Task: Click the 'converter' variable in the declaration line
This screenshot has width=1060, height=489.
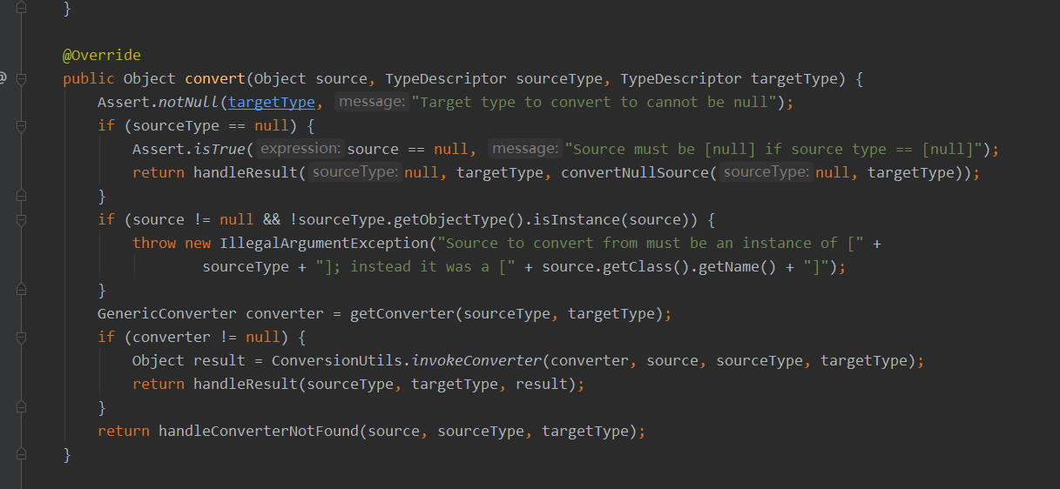Action: [285, 313]
